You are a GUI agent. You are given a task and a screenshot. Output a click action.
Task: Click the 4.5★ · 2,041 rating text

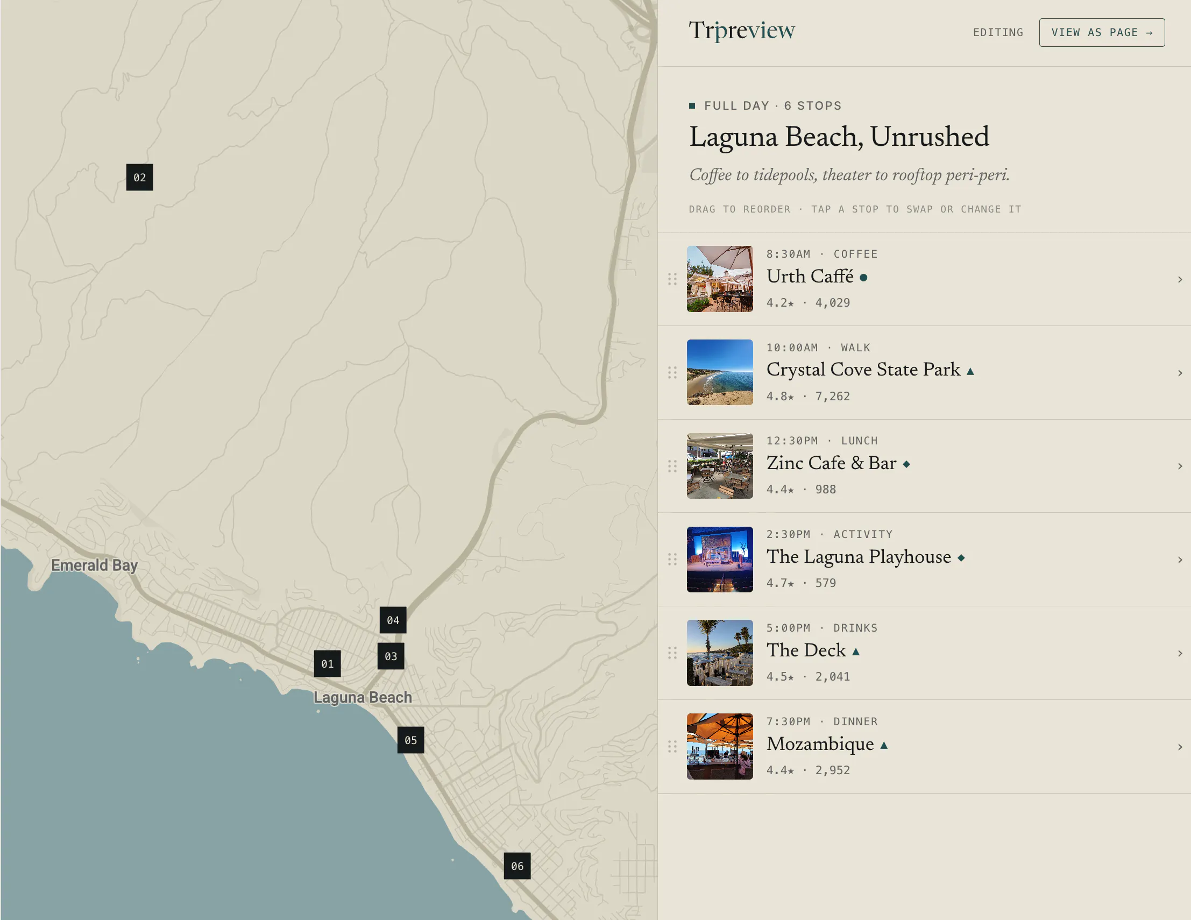[807, 677]
